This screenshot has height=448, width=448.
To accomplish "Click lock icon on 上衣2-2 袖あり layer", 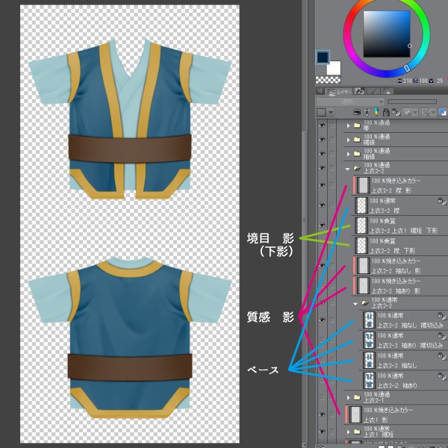I will point(442,376).
